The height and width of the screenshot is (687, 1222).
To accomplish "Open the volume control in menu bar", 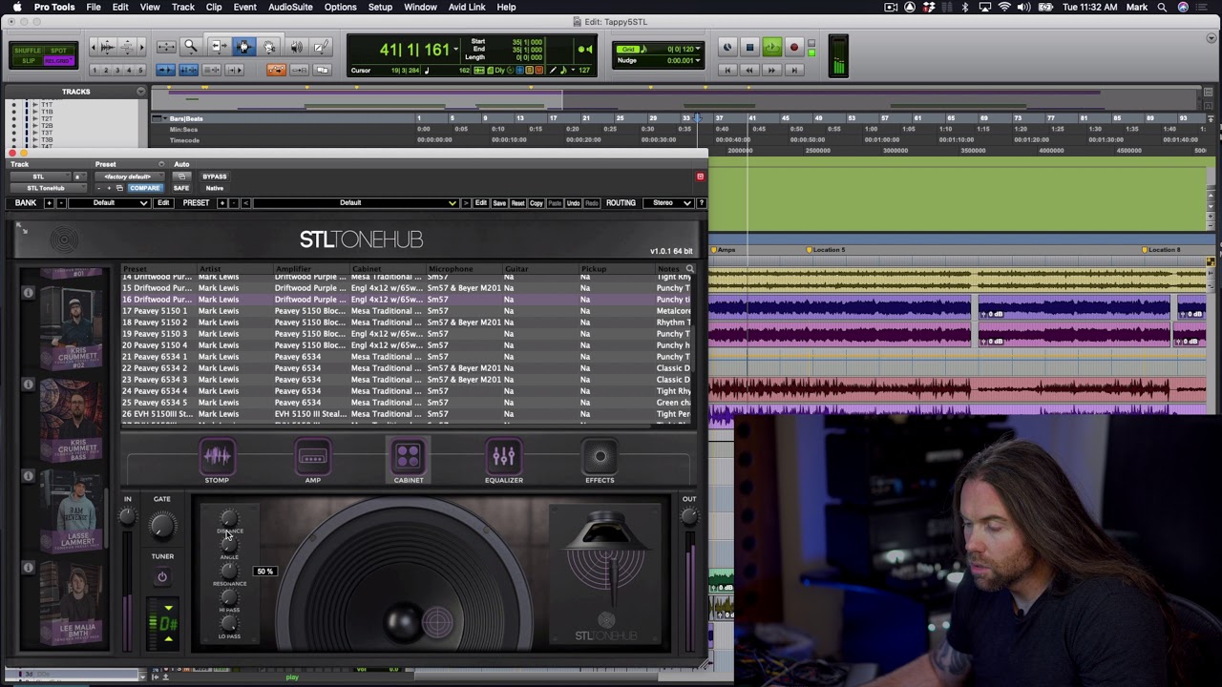I will click(1023, 7).
